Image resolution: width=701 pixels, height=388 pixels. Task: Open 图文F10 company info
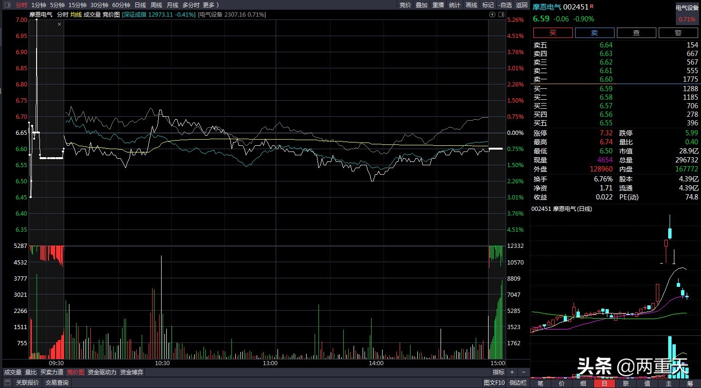(494, 383)
